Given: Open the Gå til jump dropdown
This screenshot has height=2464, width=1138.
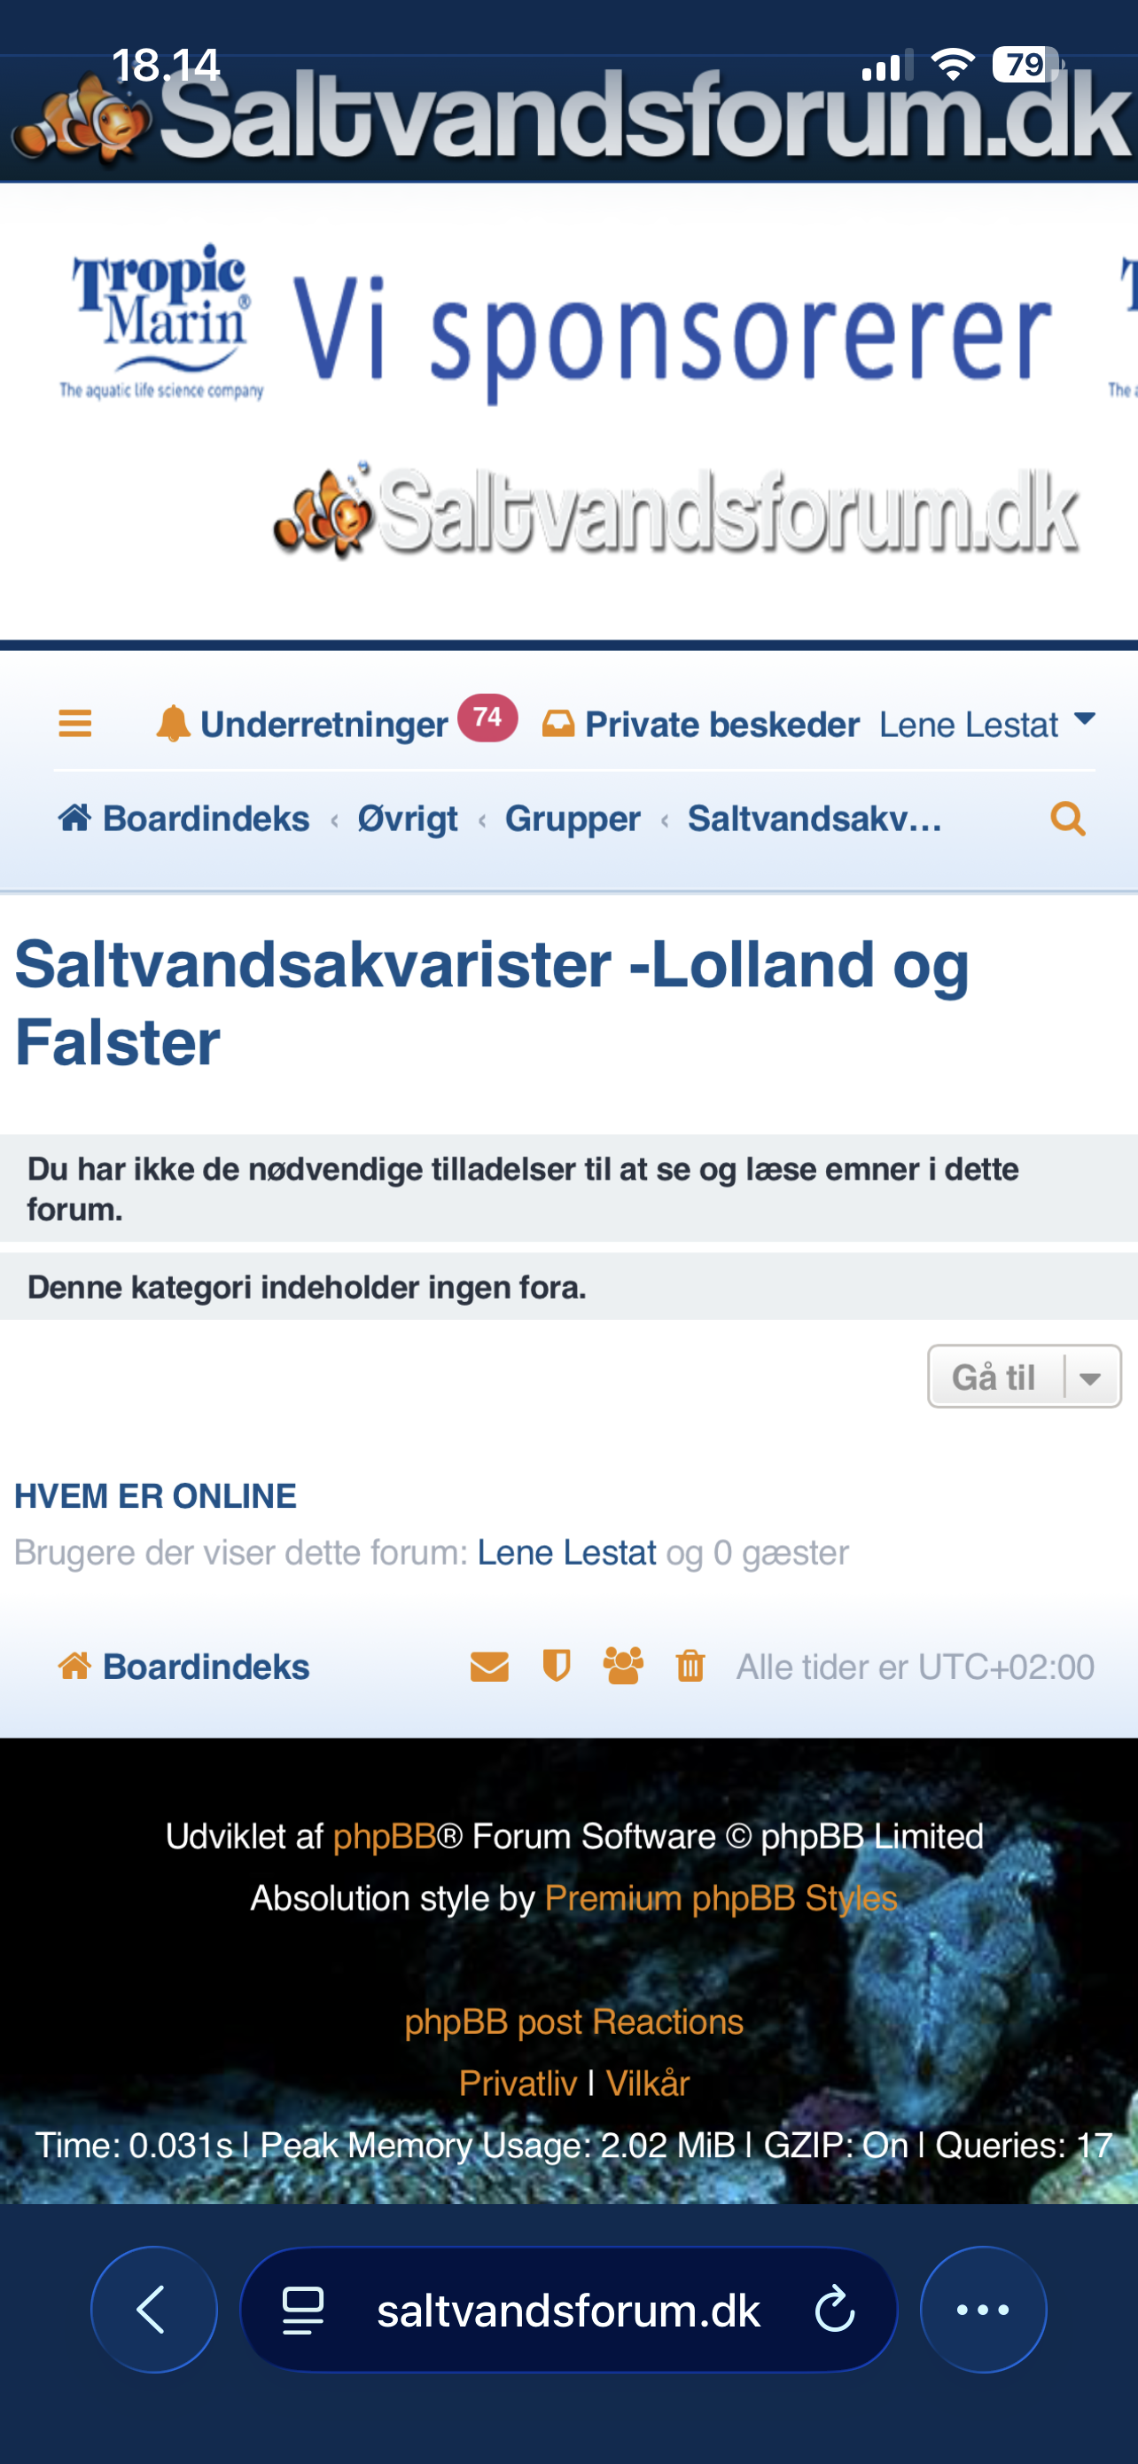Looking at the screenshot, I should 1024,1377.
